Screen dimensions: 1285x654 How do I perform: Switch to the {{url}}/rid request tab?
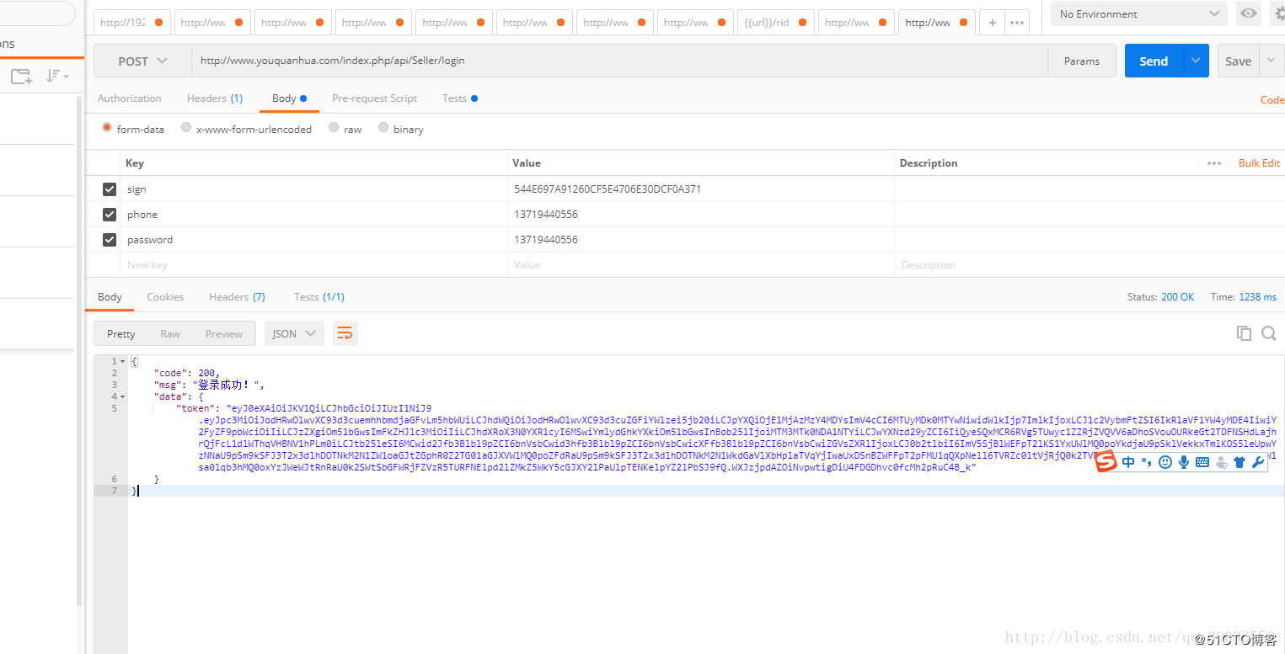(x=776, y=23)
